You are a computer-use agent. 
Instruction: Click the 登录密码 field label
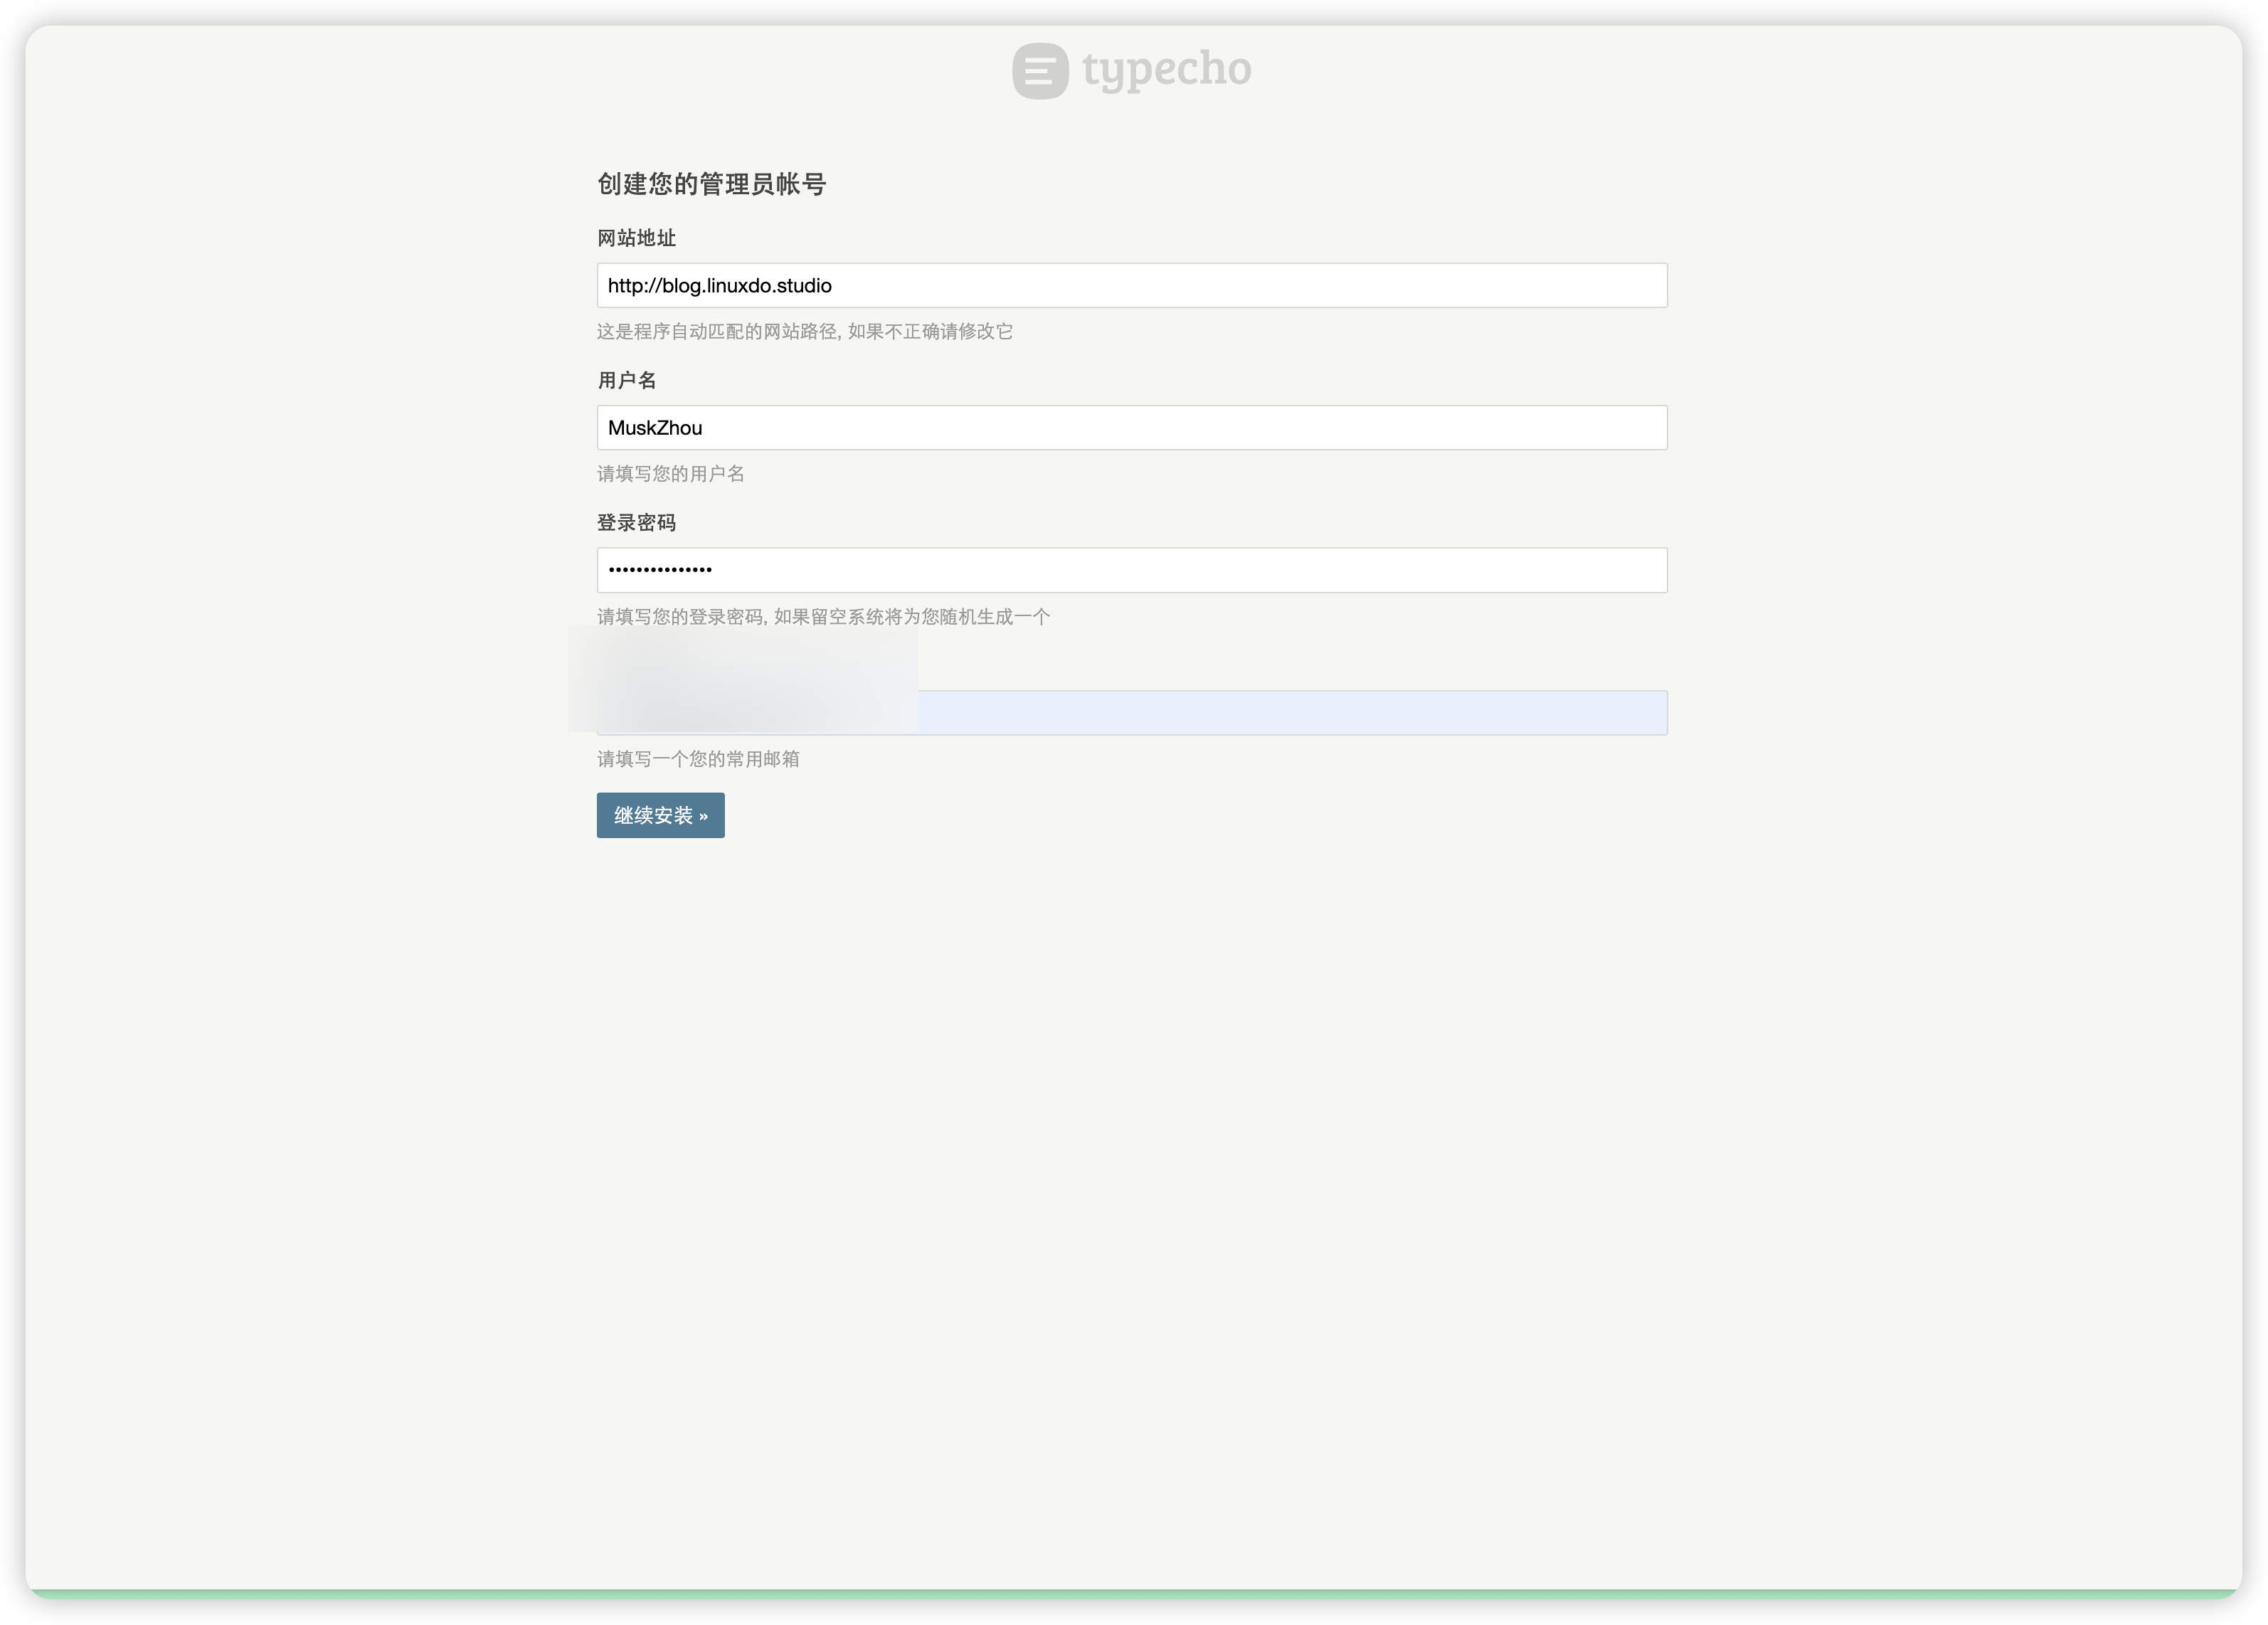[x=636, y=523]
